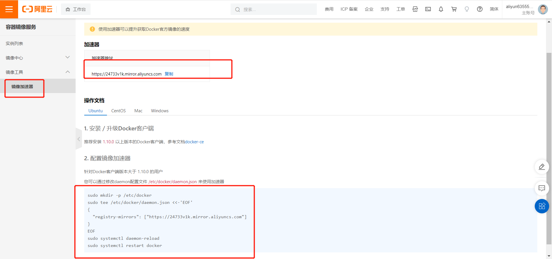Copy the accelerator address via 复制
552x259 pixels.
(x=169, y=74)
